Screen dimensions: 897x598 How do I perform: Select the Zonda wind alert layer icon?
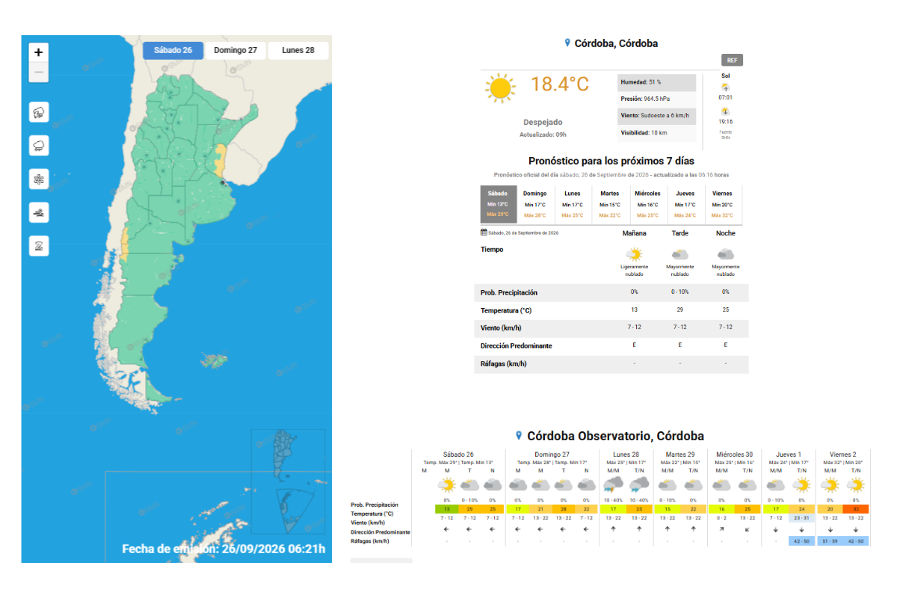tap(39, 246)
